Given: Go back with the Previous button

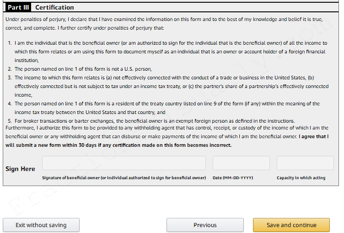Looking at the screenshot, I should click(x=205, y=225).
